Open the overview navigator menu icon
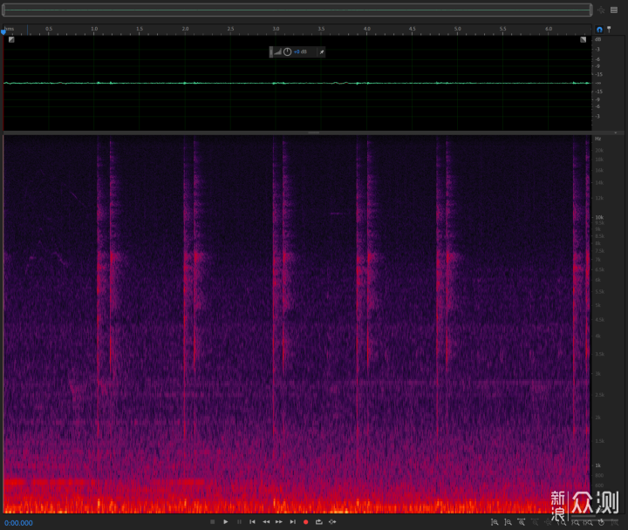The image size is (628, 530). (614, 10)
